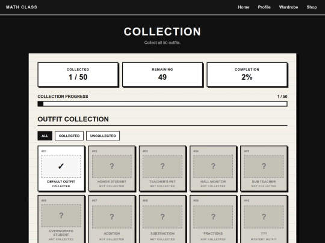Screen dimensions: 325x243
Task: Click the DEFAULT OUTFIT card title
Action: (61, 182)
